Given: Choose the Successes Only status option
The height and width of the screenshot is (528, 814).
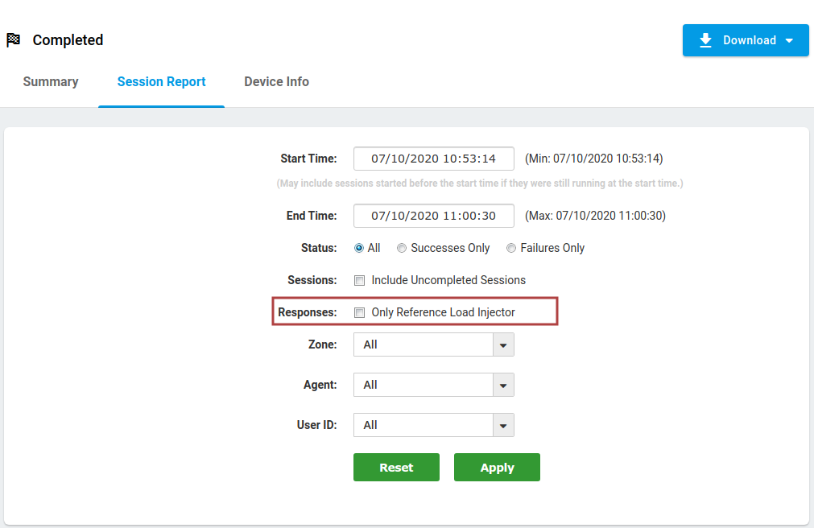Looking at the screenshot, I should point(402,248).
